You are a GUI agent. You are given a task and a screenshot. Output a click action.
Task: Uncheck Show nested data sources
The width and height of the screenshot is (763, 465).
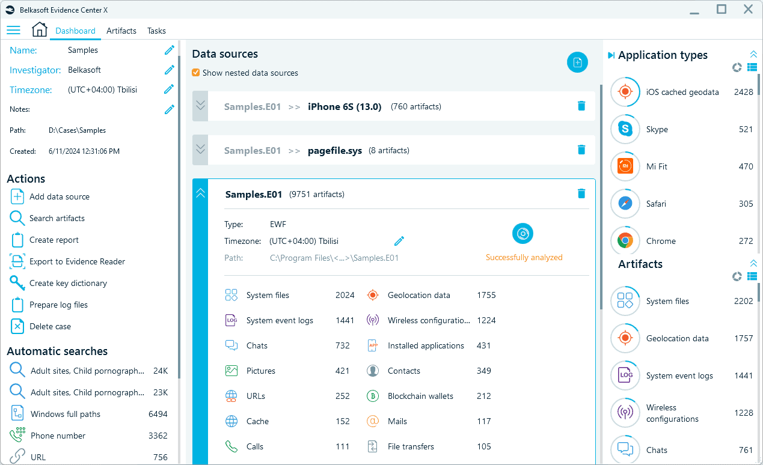[196, 73]
